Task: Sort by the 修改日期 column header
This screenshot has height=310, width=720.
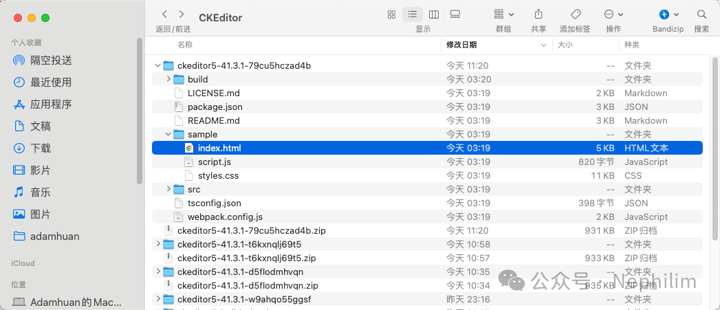Action: [461, 45]
